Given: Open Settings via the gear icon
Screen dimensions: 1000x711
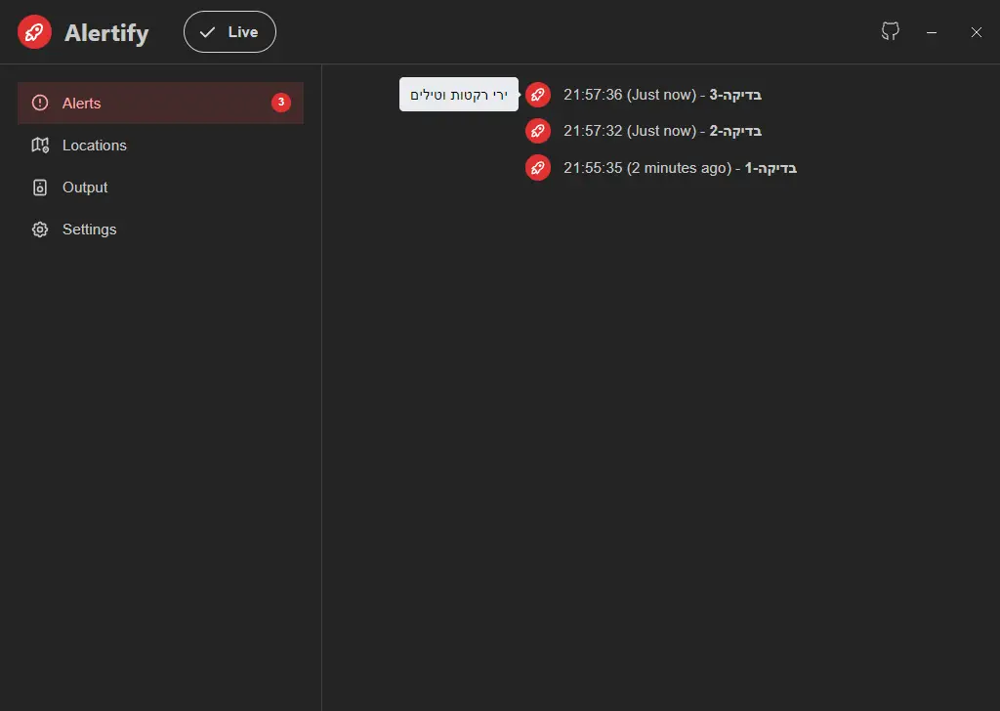Looking at the screenshot, I should (39, 229).
